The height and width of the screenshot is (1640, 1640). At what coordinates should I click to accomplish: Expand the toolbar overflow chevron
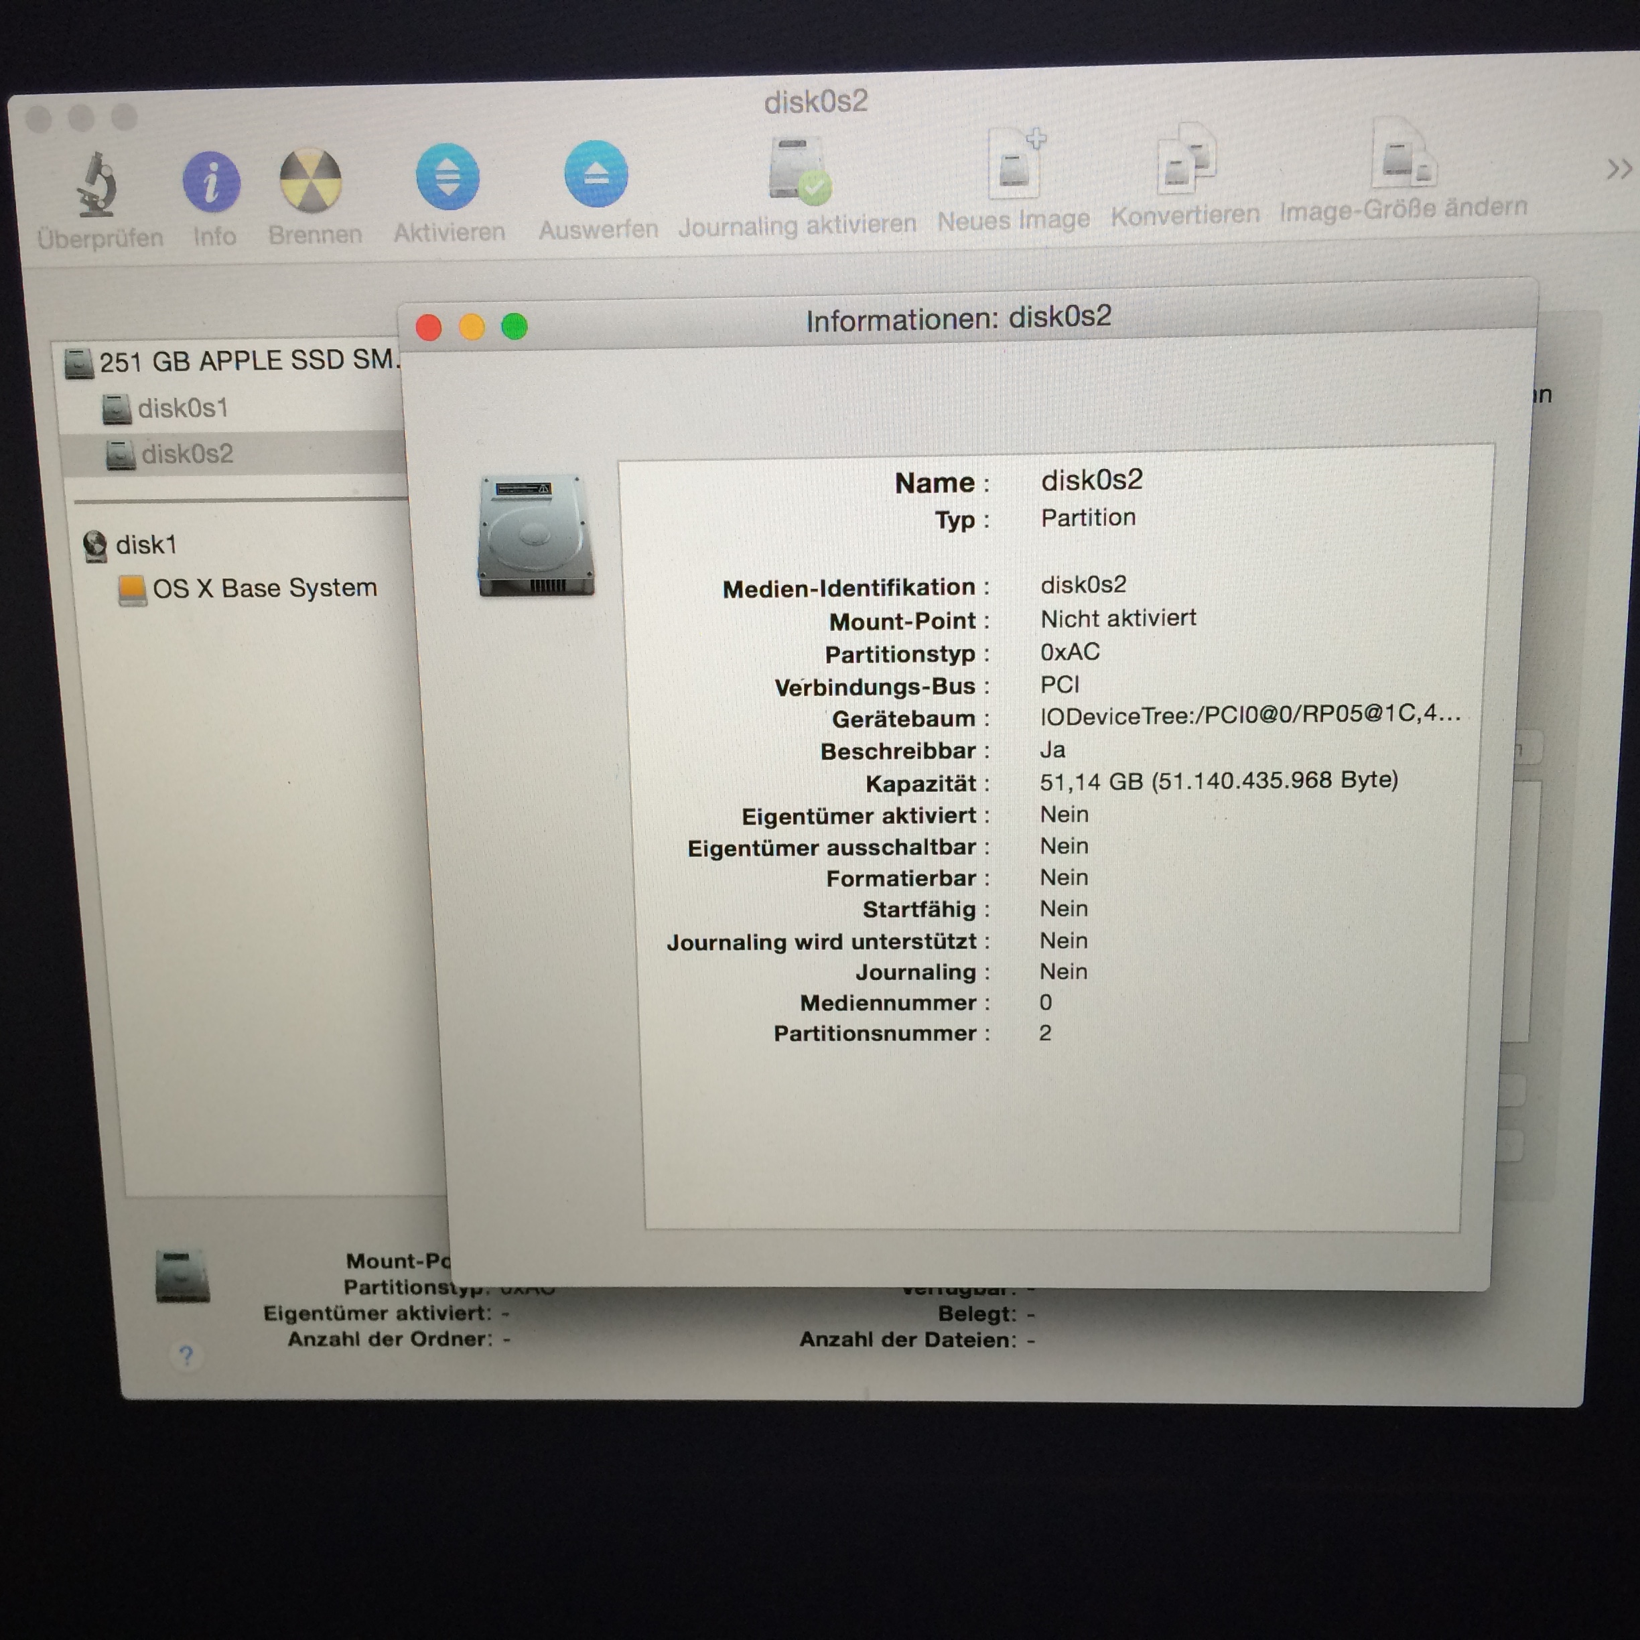(x=1618, y=169)
